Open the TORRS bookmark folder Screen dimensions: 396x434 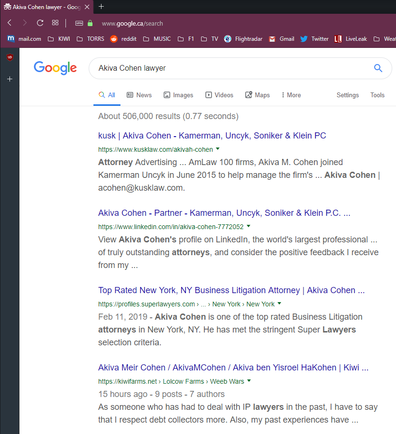[x=90, y=39]
